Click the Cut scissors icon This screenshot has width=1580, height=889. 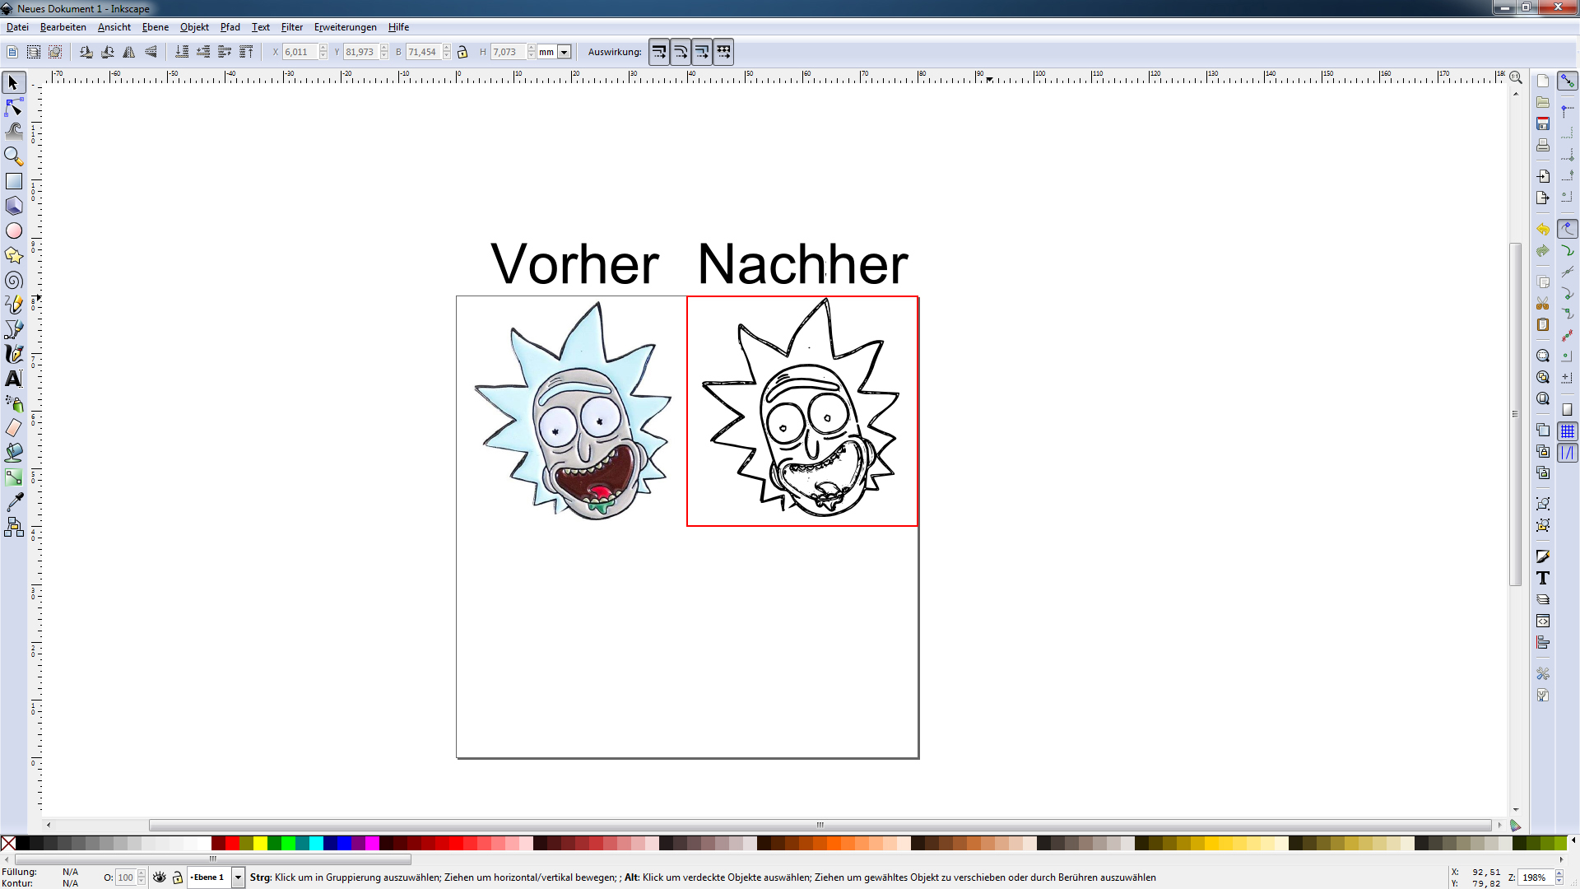pos(1543,304)
